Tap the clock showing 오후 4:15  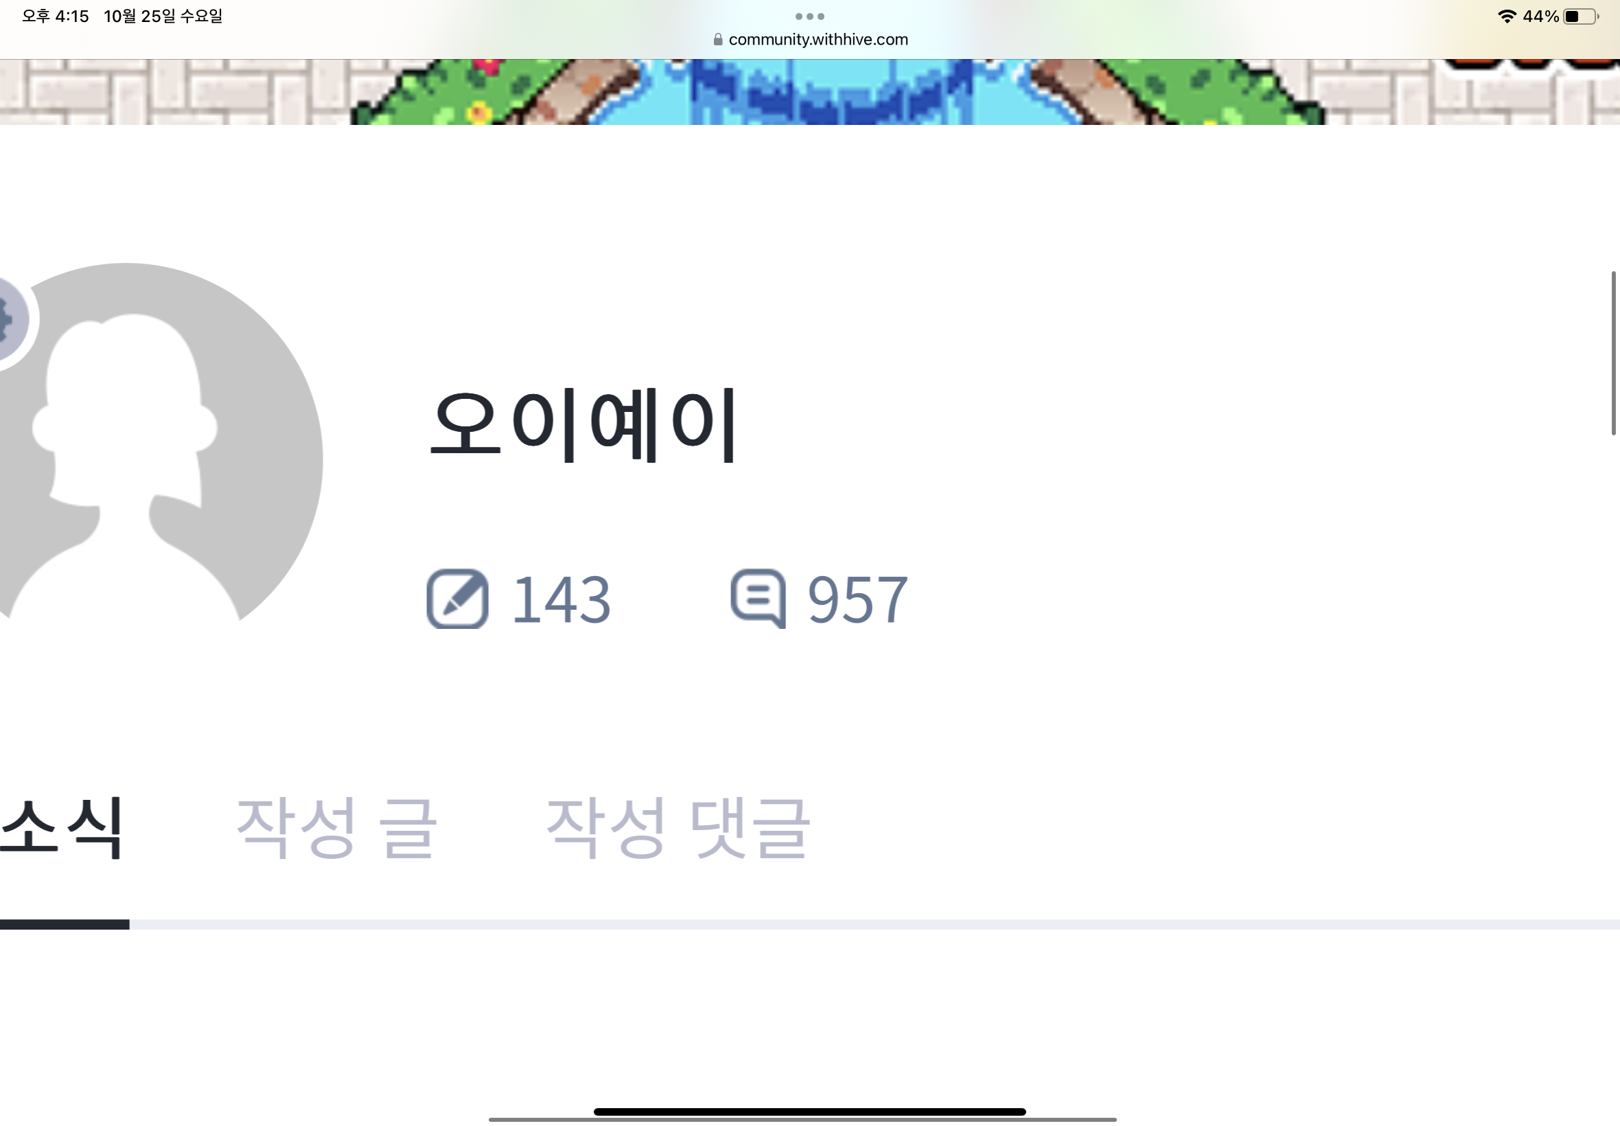click(55, 16)
